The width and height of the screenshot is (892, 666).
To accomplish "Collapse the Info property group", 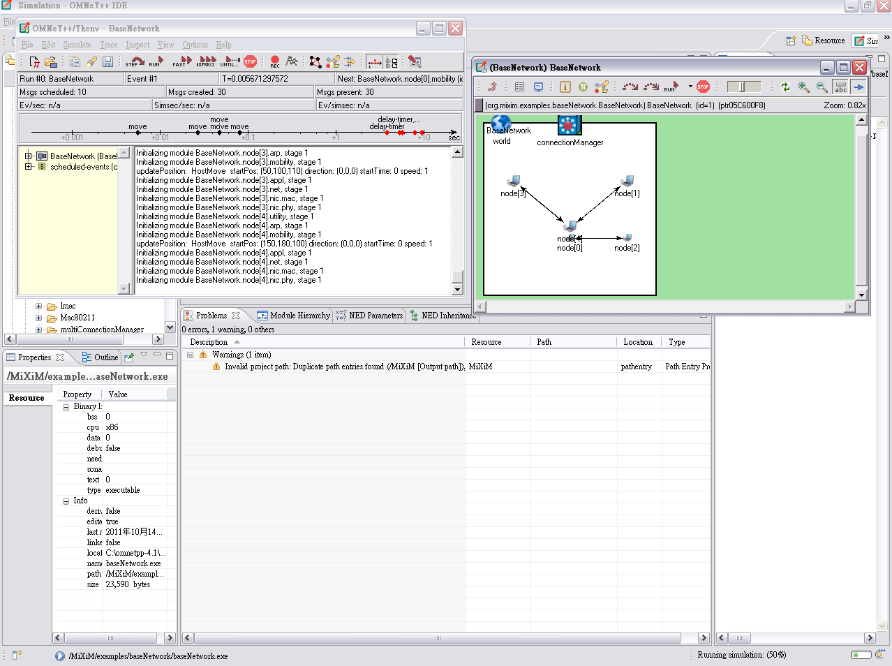I will tap(66, 501).
